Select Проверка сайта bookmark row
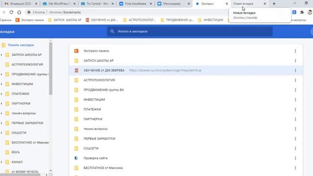313x176 pixels. coord(186,158)
